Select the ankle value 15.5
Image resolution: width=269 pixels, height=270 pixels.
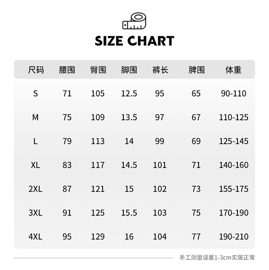[x=129, y=213]
